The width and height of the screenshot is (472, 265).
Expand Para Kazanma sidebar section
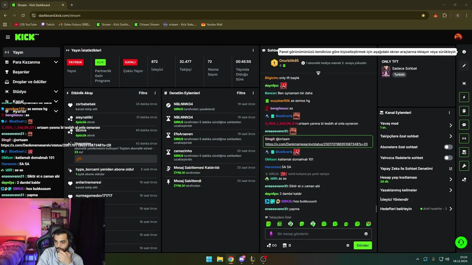[x=56, y=62]
